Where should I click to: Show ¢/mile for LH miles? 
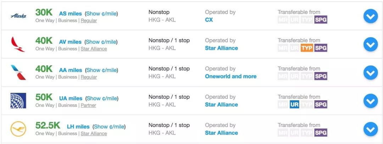109,127
